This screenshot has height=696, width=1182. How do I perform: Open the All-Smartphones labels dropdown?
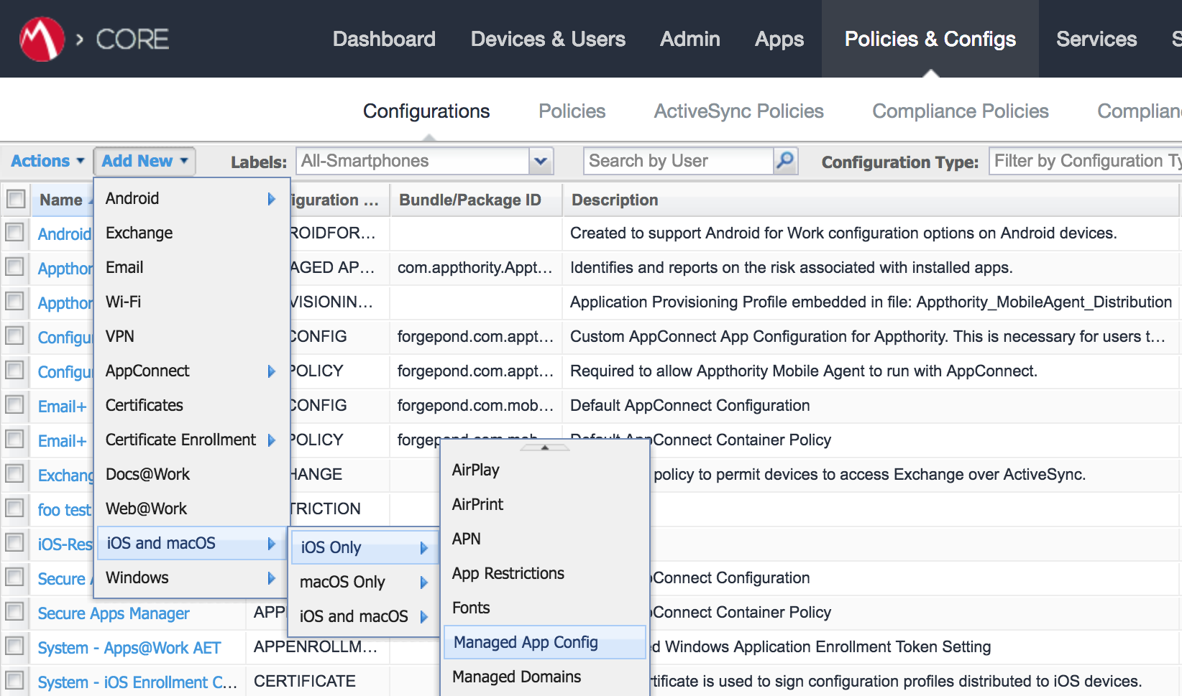coord(539,160)
